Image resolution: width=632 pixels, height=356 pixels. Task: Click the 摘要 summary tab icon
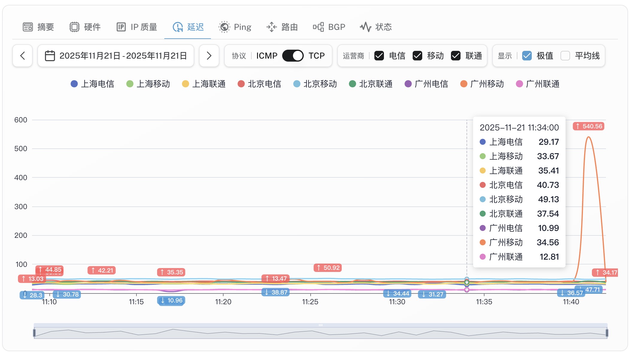pyautogui.click(x=28, y=27)
